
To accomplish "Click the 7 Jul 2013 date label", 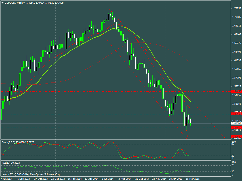I will click(x=6, y=179).
